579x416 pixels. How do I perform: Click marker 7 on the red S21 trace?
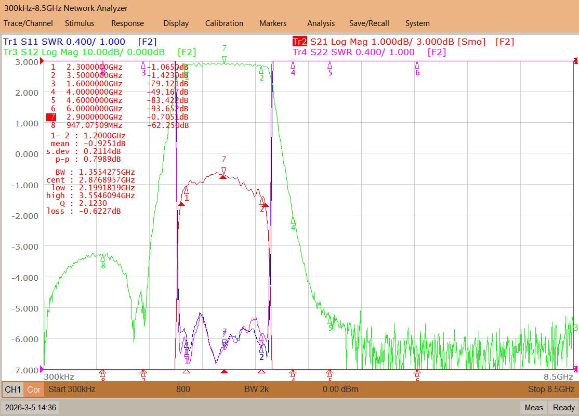point(223,171)
